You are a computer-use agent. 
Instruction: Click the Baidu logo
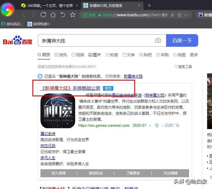coord(18,40)
